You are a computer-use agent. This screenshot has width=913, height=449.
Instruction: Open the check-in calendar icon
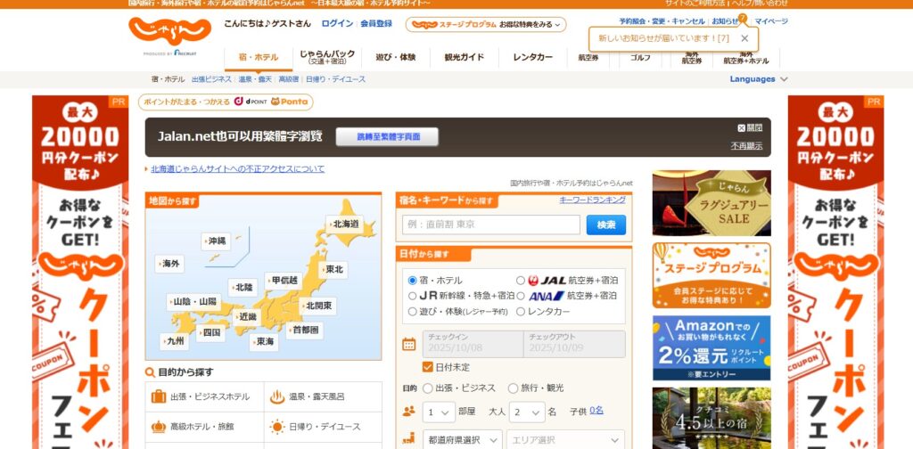408,344
